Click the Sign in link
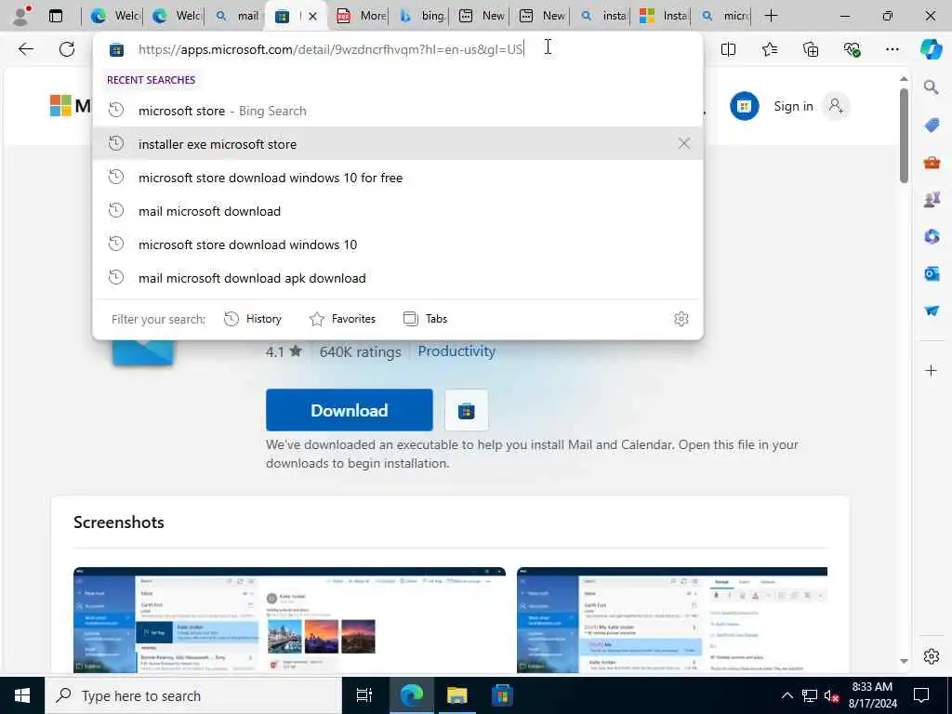This screenshot has height=714, width=952. click(x=793, y=106)
